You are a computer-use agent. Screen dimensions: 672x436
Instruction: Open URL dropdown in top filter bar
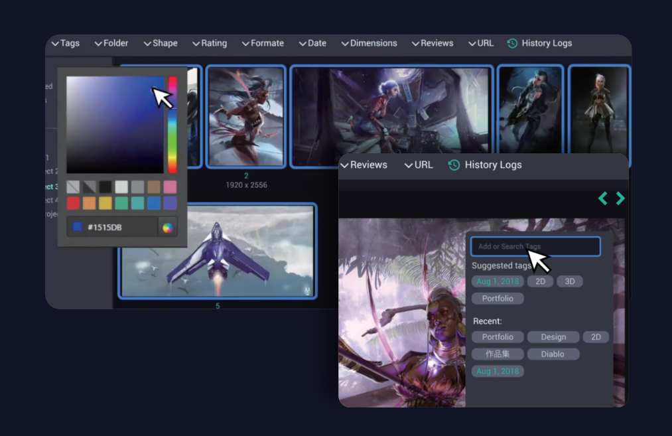tap(481, 43)
